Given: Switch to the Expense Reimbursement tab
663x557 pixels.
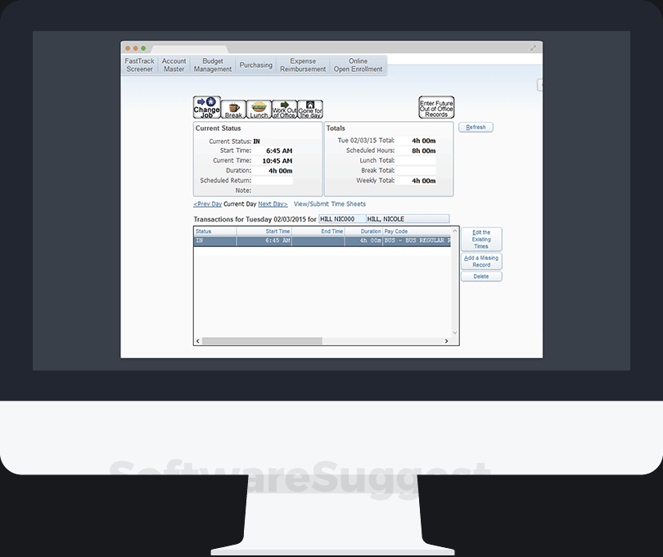Looking at the screenshot, I should click(x=303, y=65).
